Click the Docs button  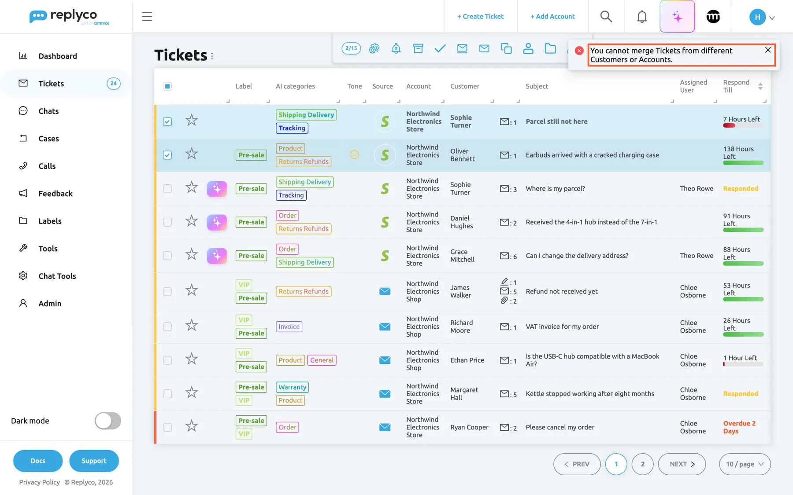(x=38, y=461)
